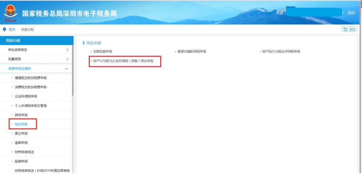Select 增值税及附加税费申报 in sidebar
The image size is (362, 174).
pyautogui.click(x=31, y=78)
